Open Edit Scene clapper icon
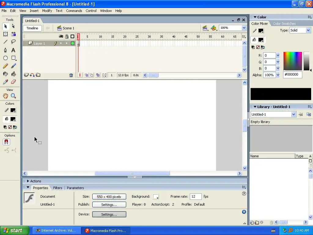Image resolution: width=313 pixels, height=235 pixels. pyautogui.click(x=205, y=28)
